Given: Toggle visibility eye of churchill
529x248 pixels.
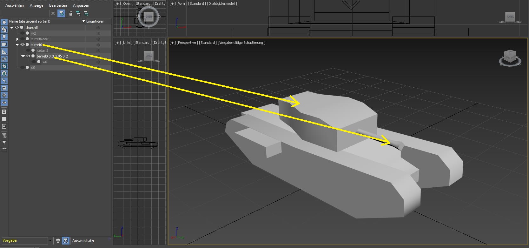Looking at the screenshot, I should tap(17, 28).
